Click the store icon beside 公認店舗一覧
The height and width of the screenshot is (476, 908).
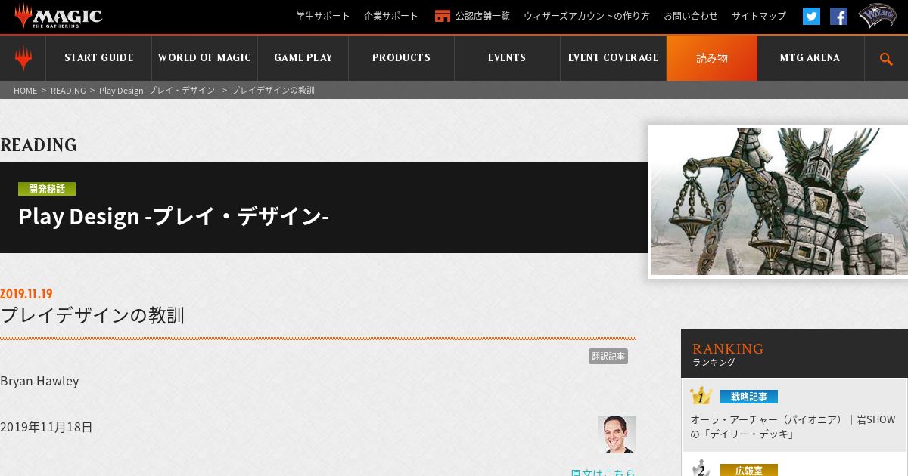pos(443,16)
